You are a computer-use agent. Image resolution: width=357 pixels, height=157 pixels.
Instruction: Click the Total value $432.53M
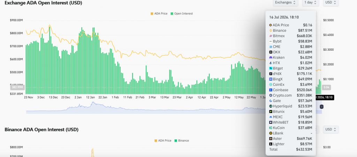pyautogui.click(x=304, y=149)
